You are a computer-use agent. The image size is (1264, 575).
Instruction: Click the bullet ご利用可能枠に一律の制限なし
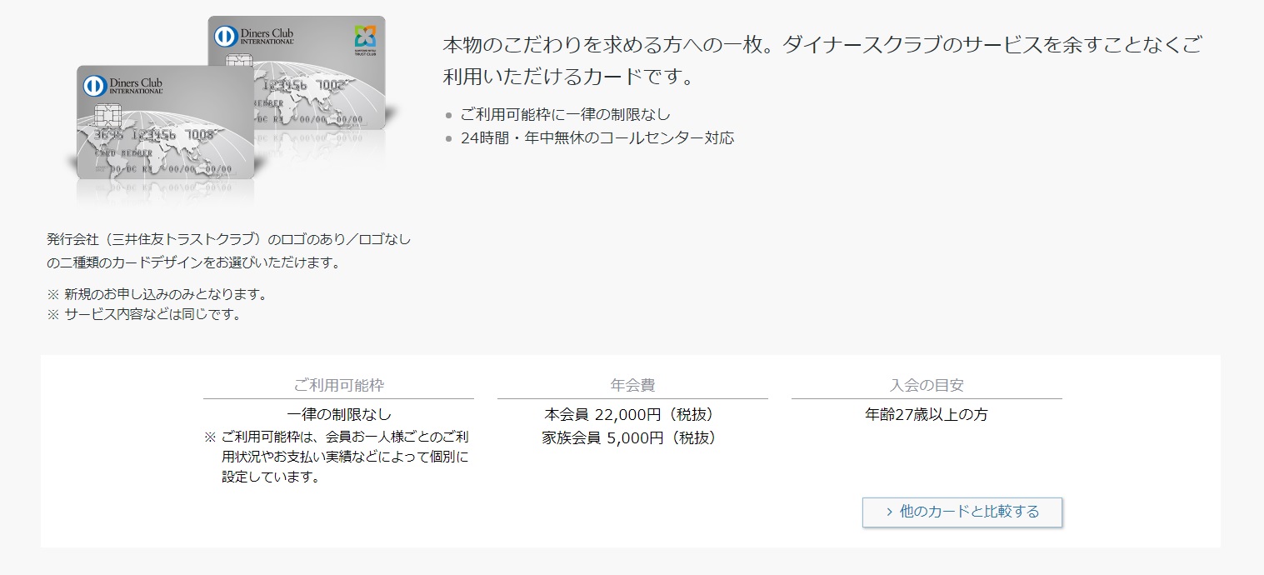565,114
